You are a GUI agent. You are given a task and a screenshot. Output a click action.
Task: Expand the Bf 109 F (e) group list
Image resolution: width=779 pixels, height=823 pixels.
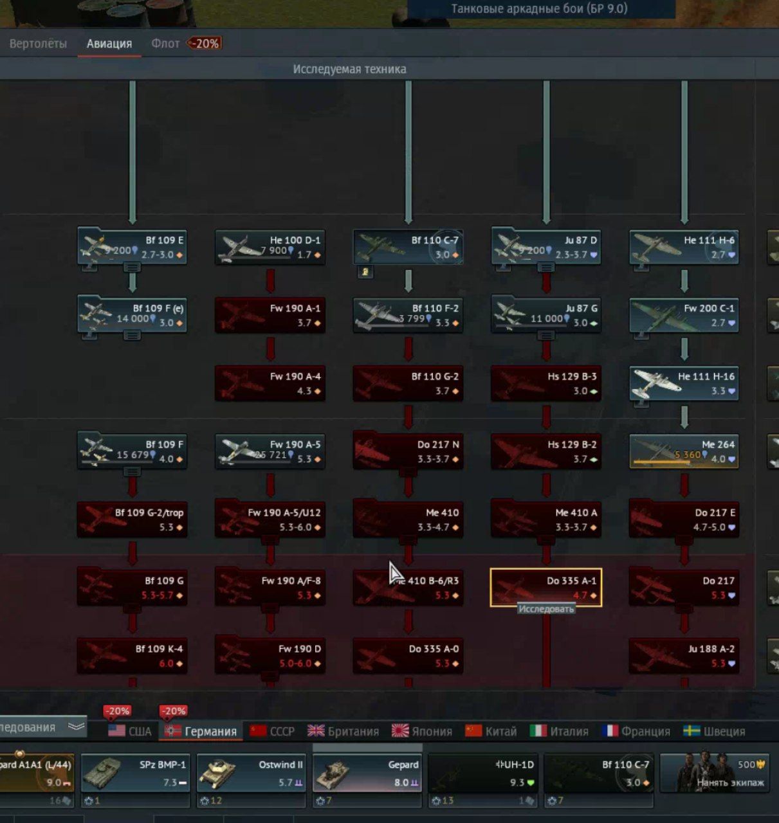pyautogui.click(x=132, y=335)
